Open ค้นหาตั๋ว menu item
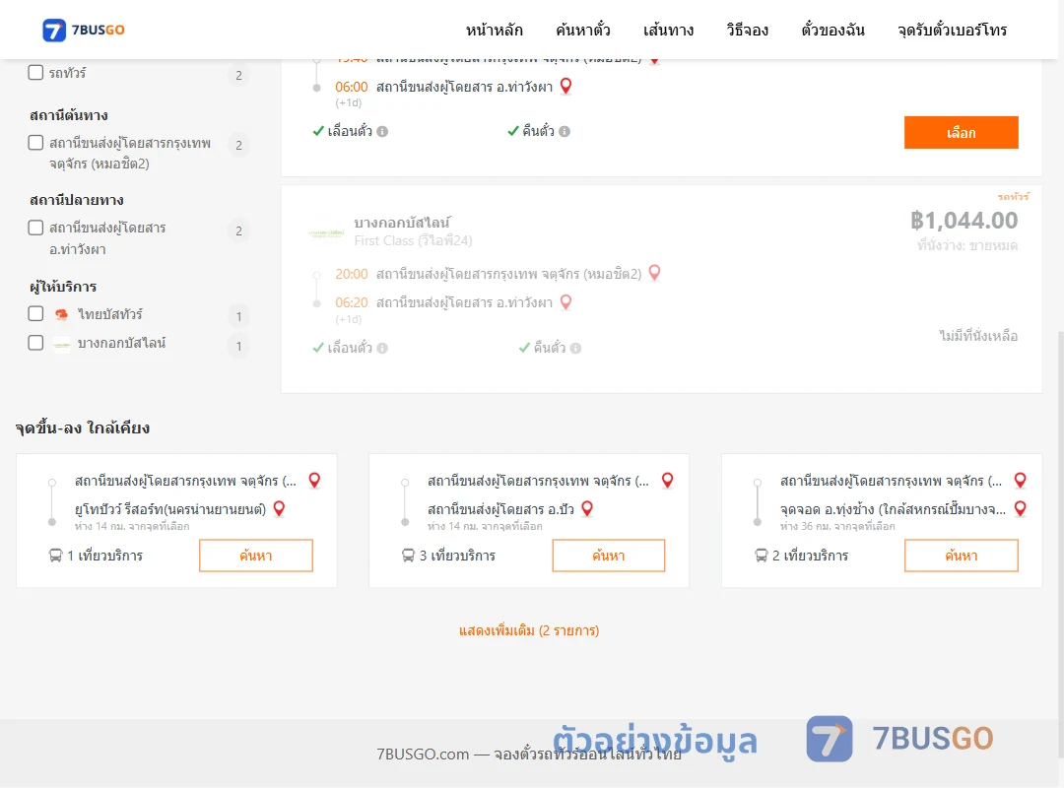The height and width of the screenshot is (788, 1064). tap(583, 30)
